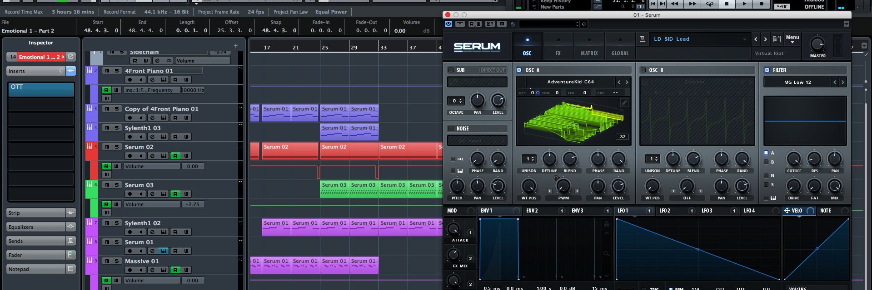Disable the OSC A checkbox
Viewport: 872px width, 290px height.
[x=519, y=70]
